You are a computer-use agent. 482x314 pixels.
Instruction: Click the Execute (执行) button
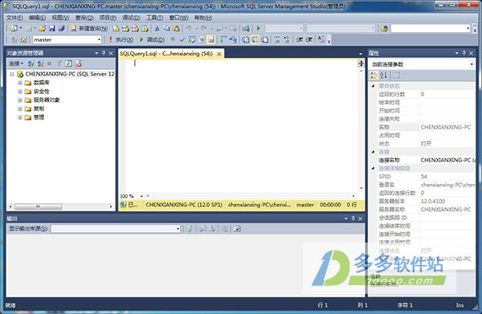click(120, 39)
